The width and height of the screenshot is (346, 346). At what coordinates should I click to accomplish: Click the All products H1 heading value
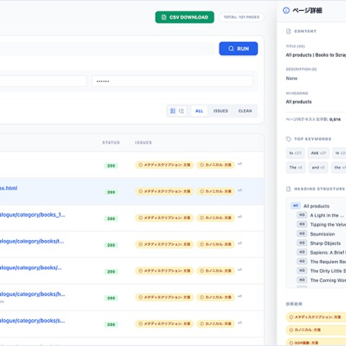298,102
